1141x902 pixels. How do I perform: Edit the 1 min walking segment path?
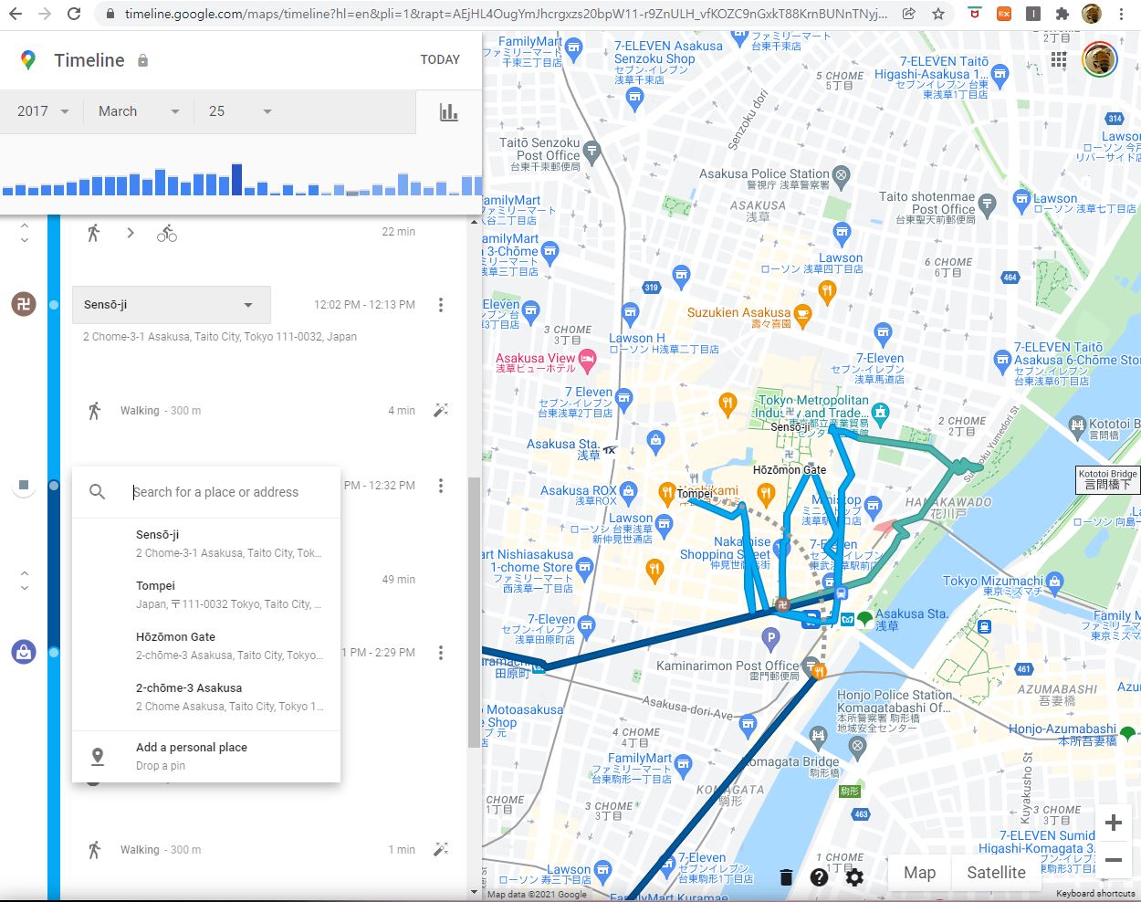[441, 850]
